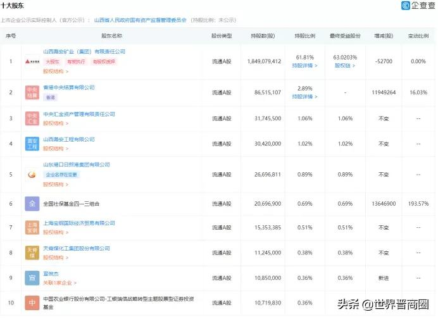Click logo of 山西潞安矿业（集团）有限责任公司

point(32,61)
